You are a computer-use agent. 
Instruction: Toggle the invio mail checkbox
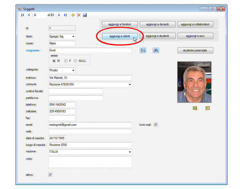tap(156, 125)
